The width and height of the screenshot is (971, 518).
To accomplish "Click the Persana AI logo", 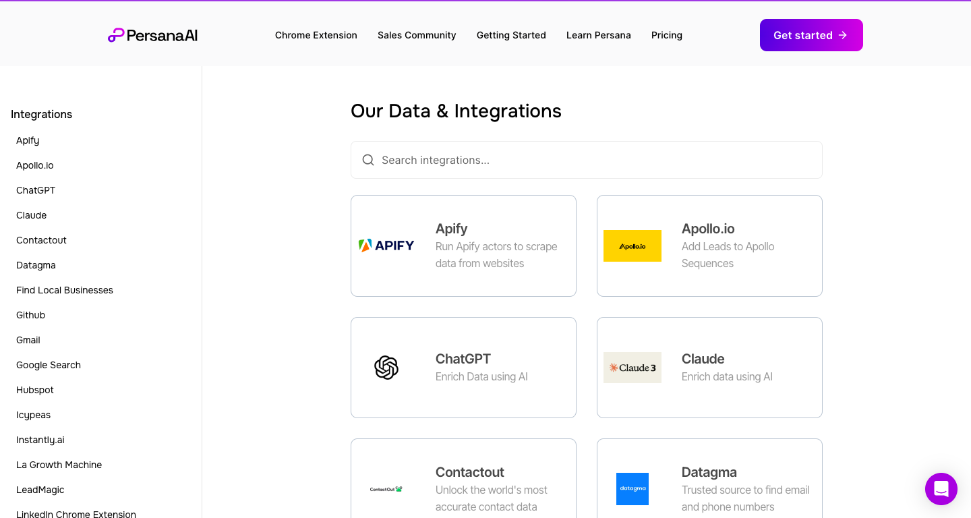I will 152,35.
